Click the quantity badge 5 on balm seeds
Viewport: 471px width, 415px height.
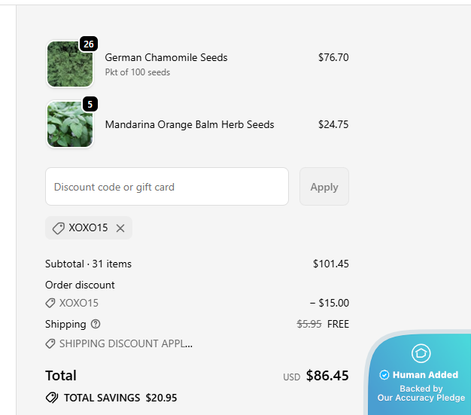pyautogui.click(x=90, y=105)
